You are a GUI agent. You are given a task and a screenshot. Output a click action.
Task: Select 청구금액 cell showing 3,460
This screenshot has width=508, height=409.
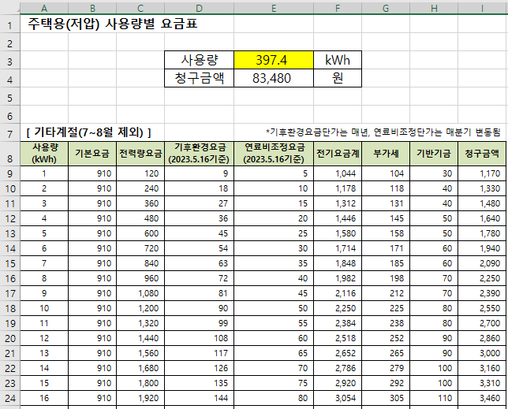coord(482,398)
